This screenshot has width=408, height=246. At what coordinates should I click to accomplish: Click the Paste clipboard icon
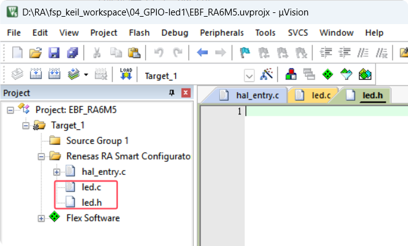(135, 53)
